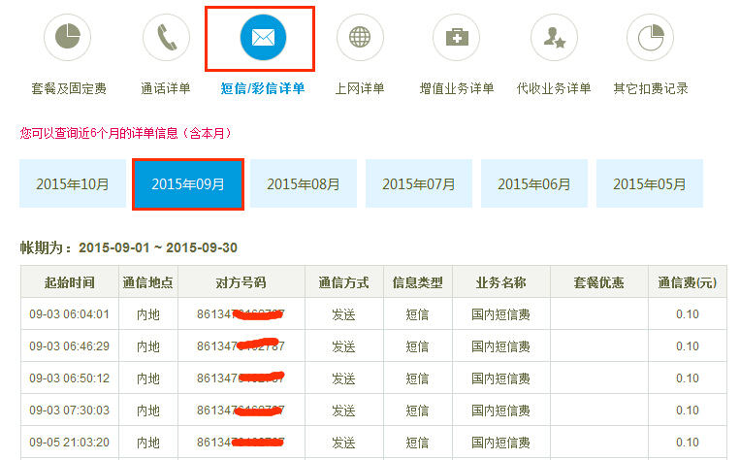This screenshot has height=460, width=740.
Task: Open the phone icon for call details
Action: pyautogui.click(x=166, y=38)
